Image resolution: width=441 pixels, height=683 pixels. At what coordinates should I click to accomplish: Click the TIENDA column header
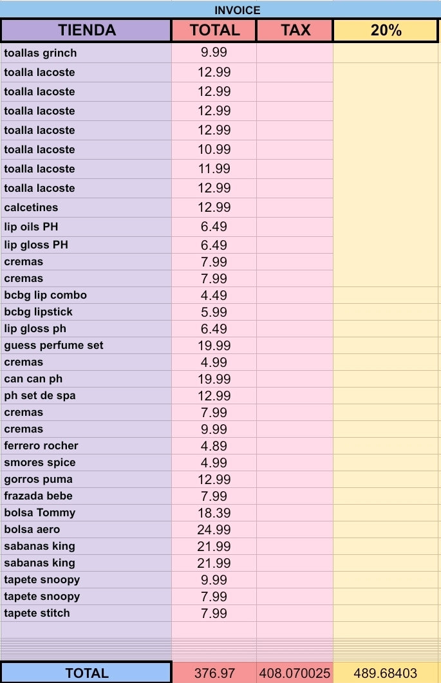coord(86,30)
